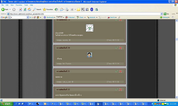
Task: Open Google toolbar Settings dropdown
Action: (x=165, y=17)
